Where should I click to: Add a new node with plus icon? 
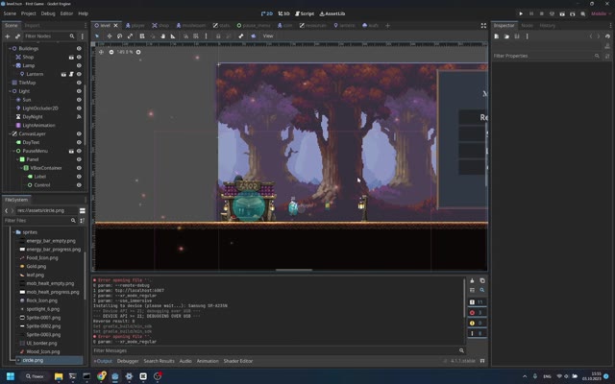7,36
